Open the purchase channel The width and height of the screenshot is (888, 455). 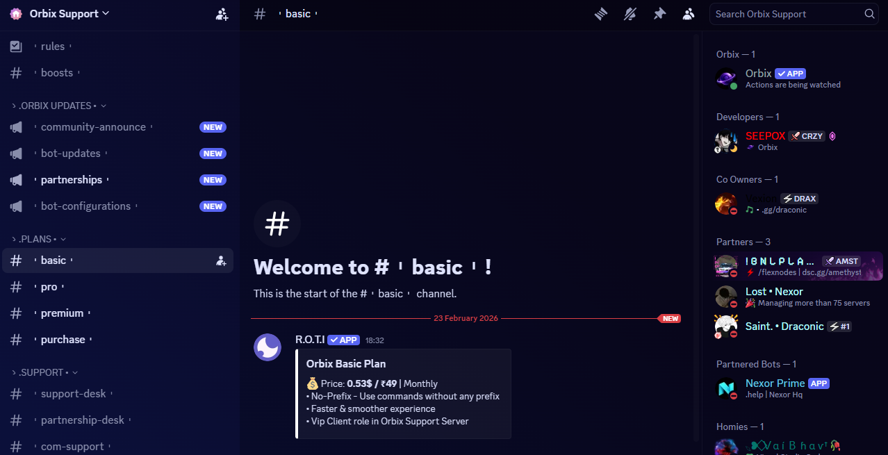pos(117,340)
